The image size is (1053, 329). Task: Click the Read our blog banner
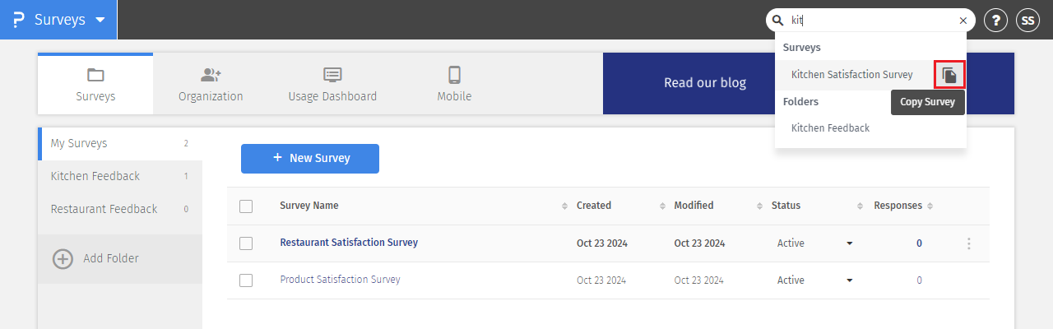tap(705, 83)
